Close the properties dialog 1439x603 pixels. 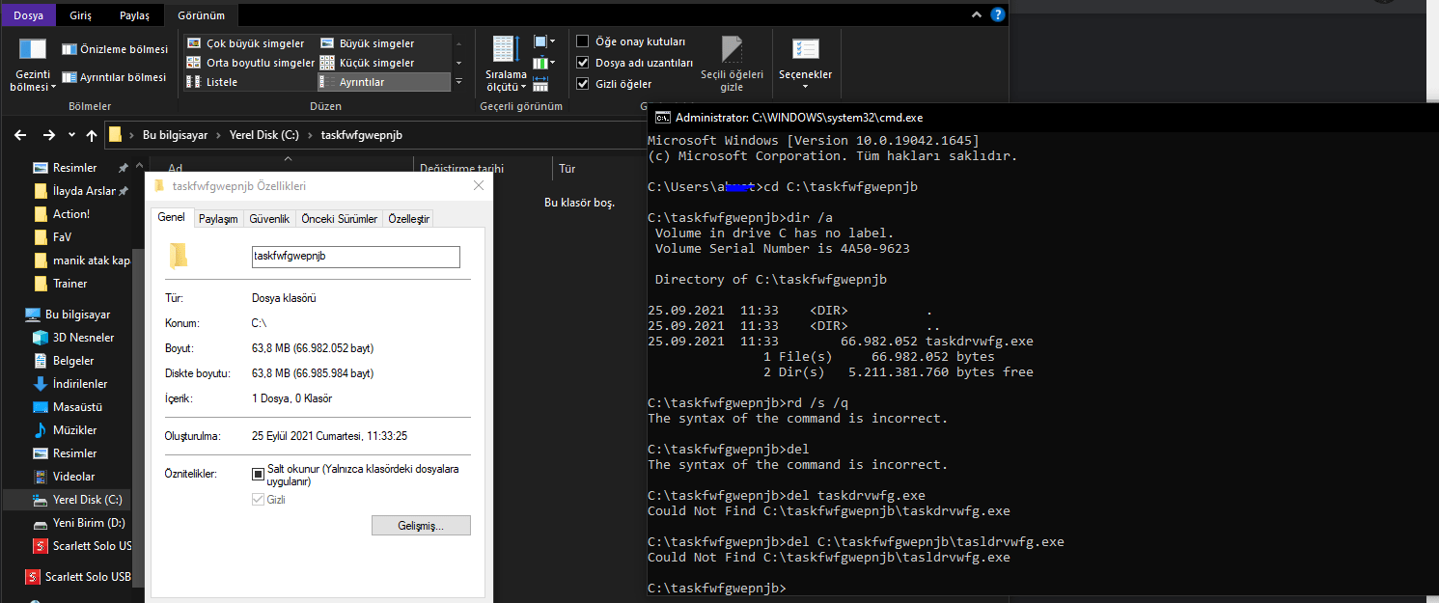tap(478, 186)
